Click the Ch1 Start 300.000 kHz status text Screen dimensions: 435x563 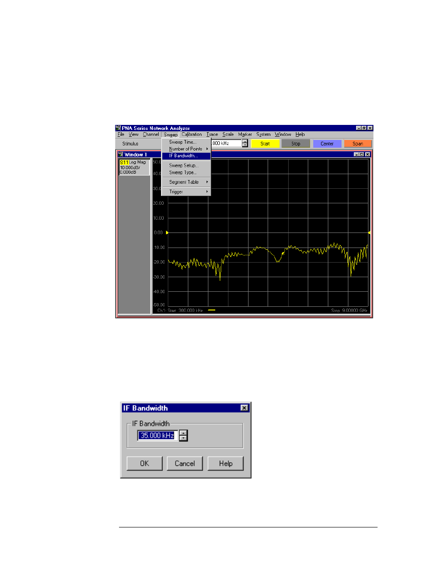pos(180,310)
